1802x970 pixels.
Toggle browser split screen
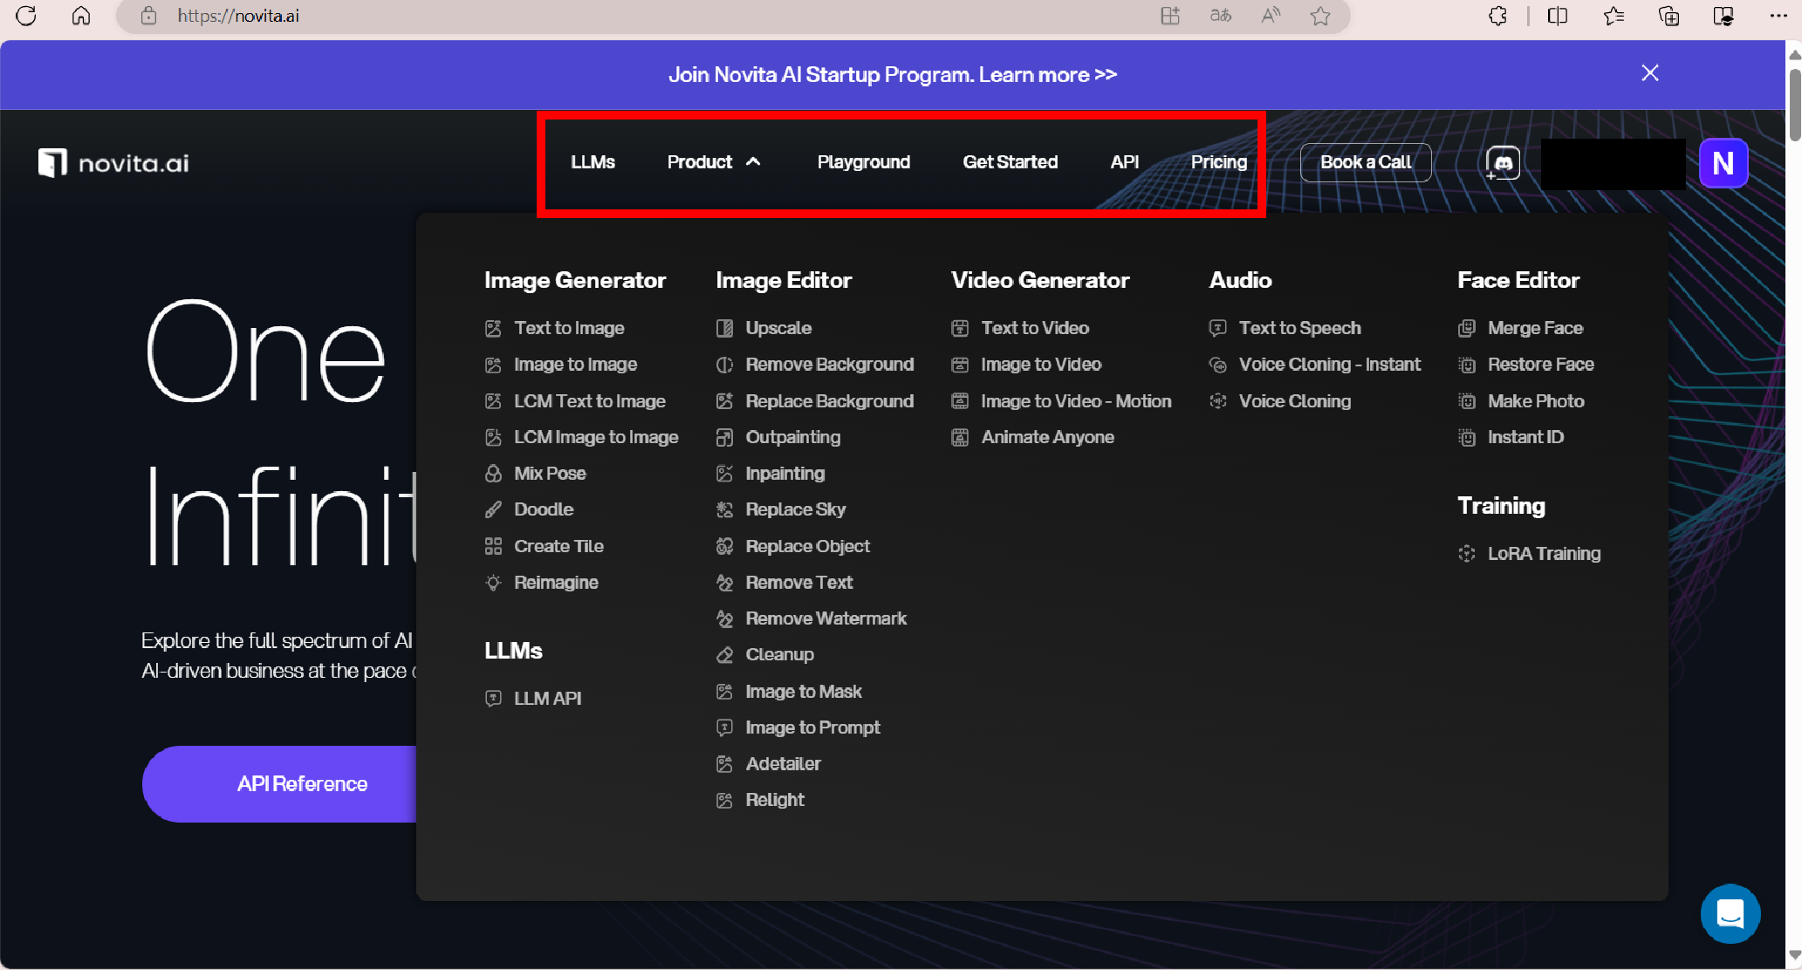point(1558,16)
